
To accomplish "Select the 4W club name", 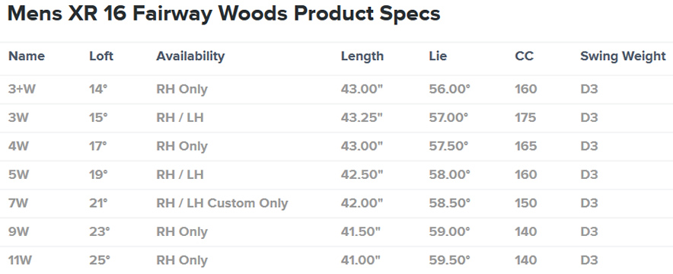I will click(18, 146).
